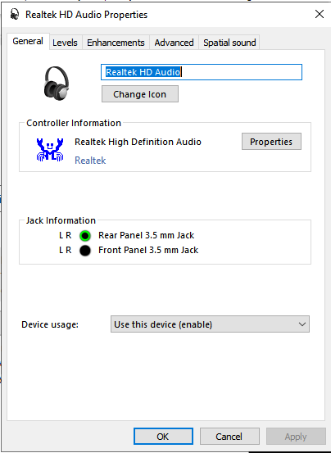
Task: Click the Front Panel 3.5 mm Jack text
Action: coord(148,250)
